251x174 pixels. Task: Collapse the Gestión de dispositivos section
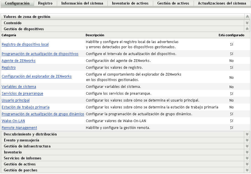point(247,29)
